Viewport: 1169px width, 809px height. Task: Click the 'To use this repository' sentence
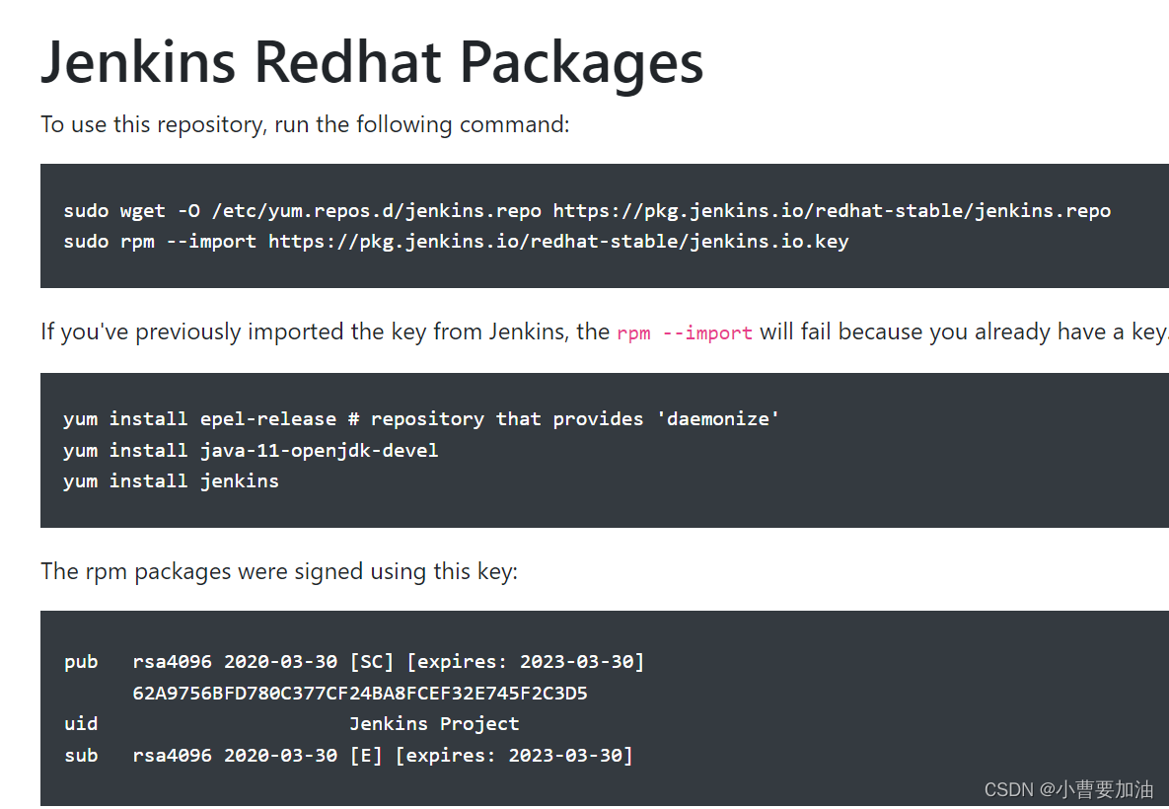pos(305,124)
